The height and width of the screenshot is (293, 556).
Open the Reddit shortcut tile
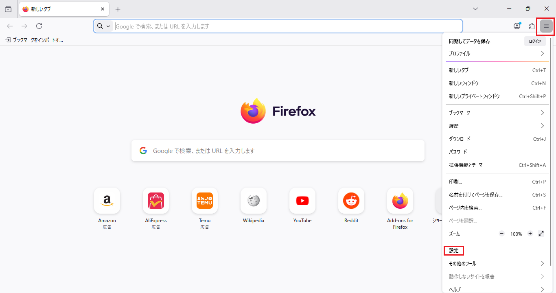coord(351,201)
